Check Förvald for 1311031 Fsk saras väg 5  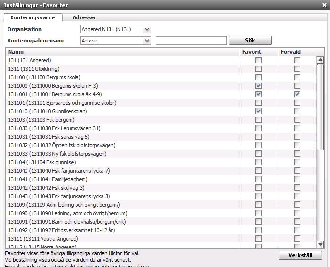tap(297, 137)
